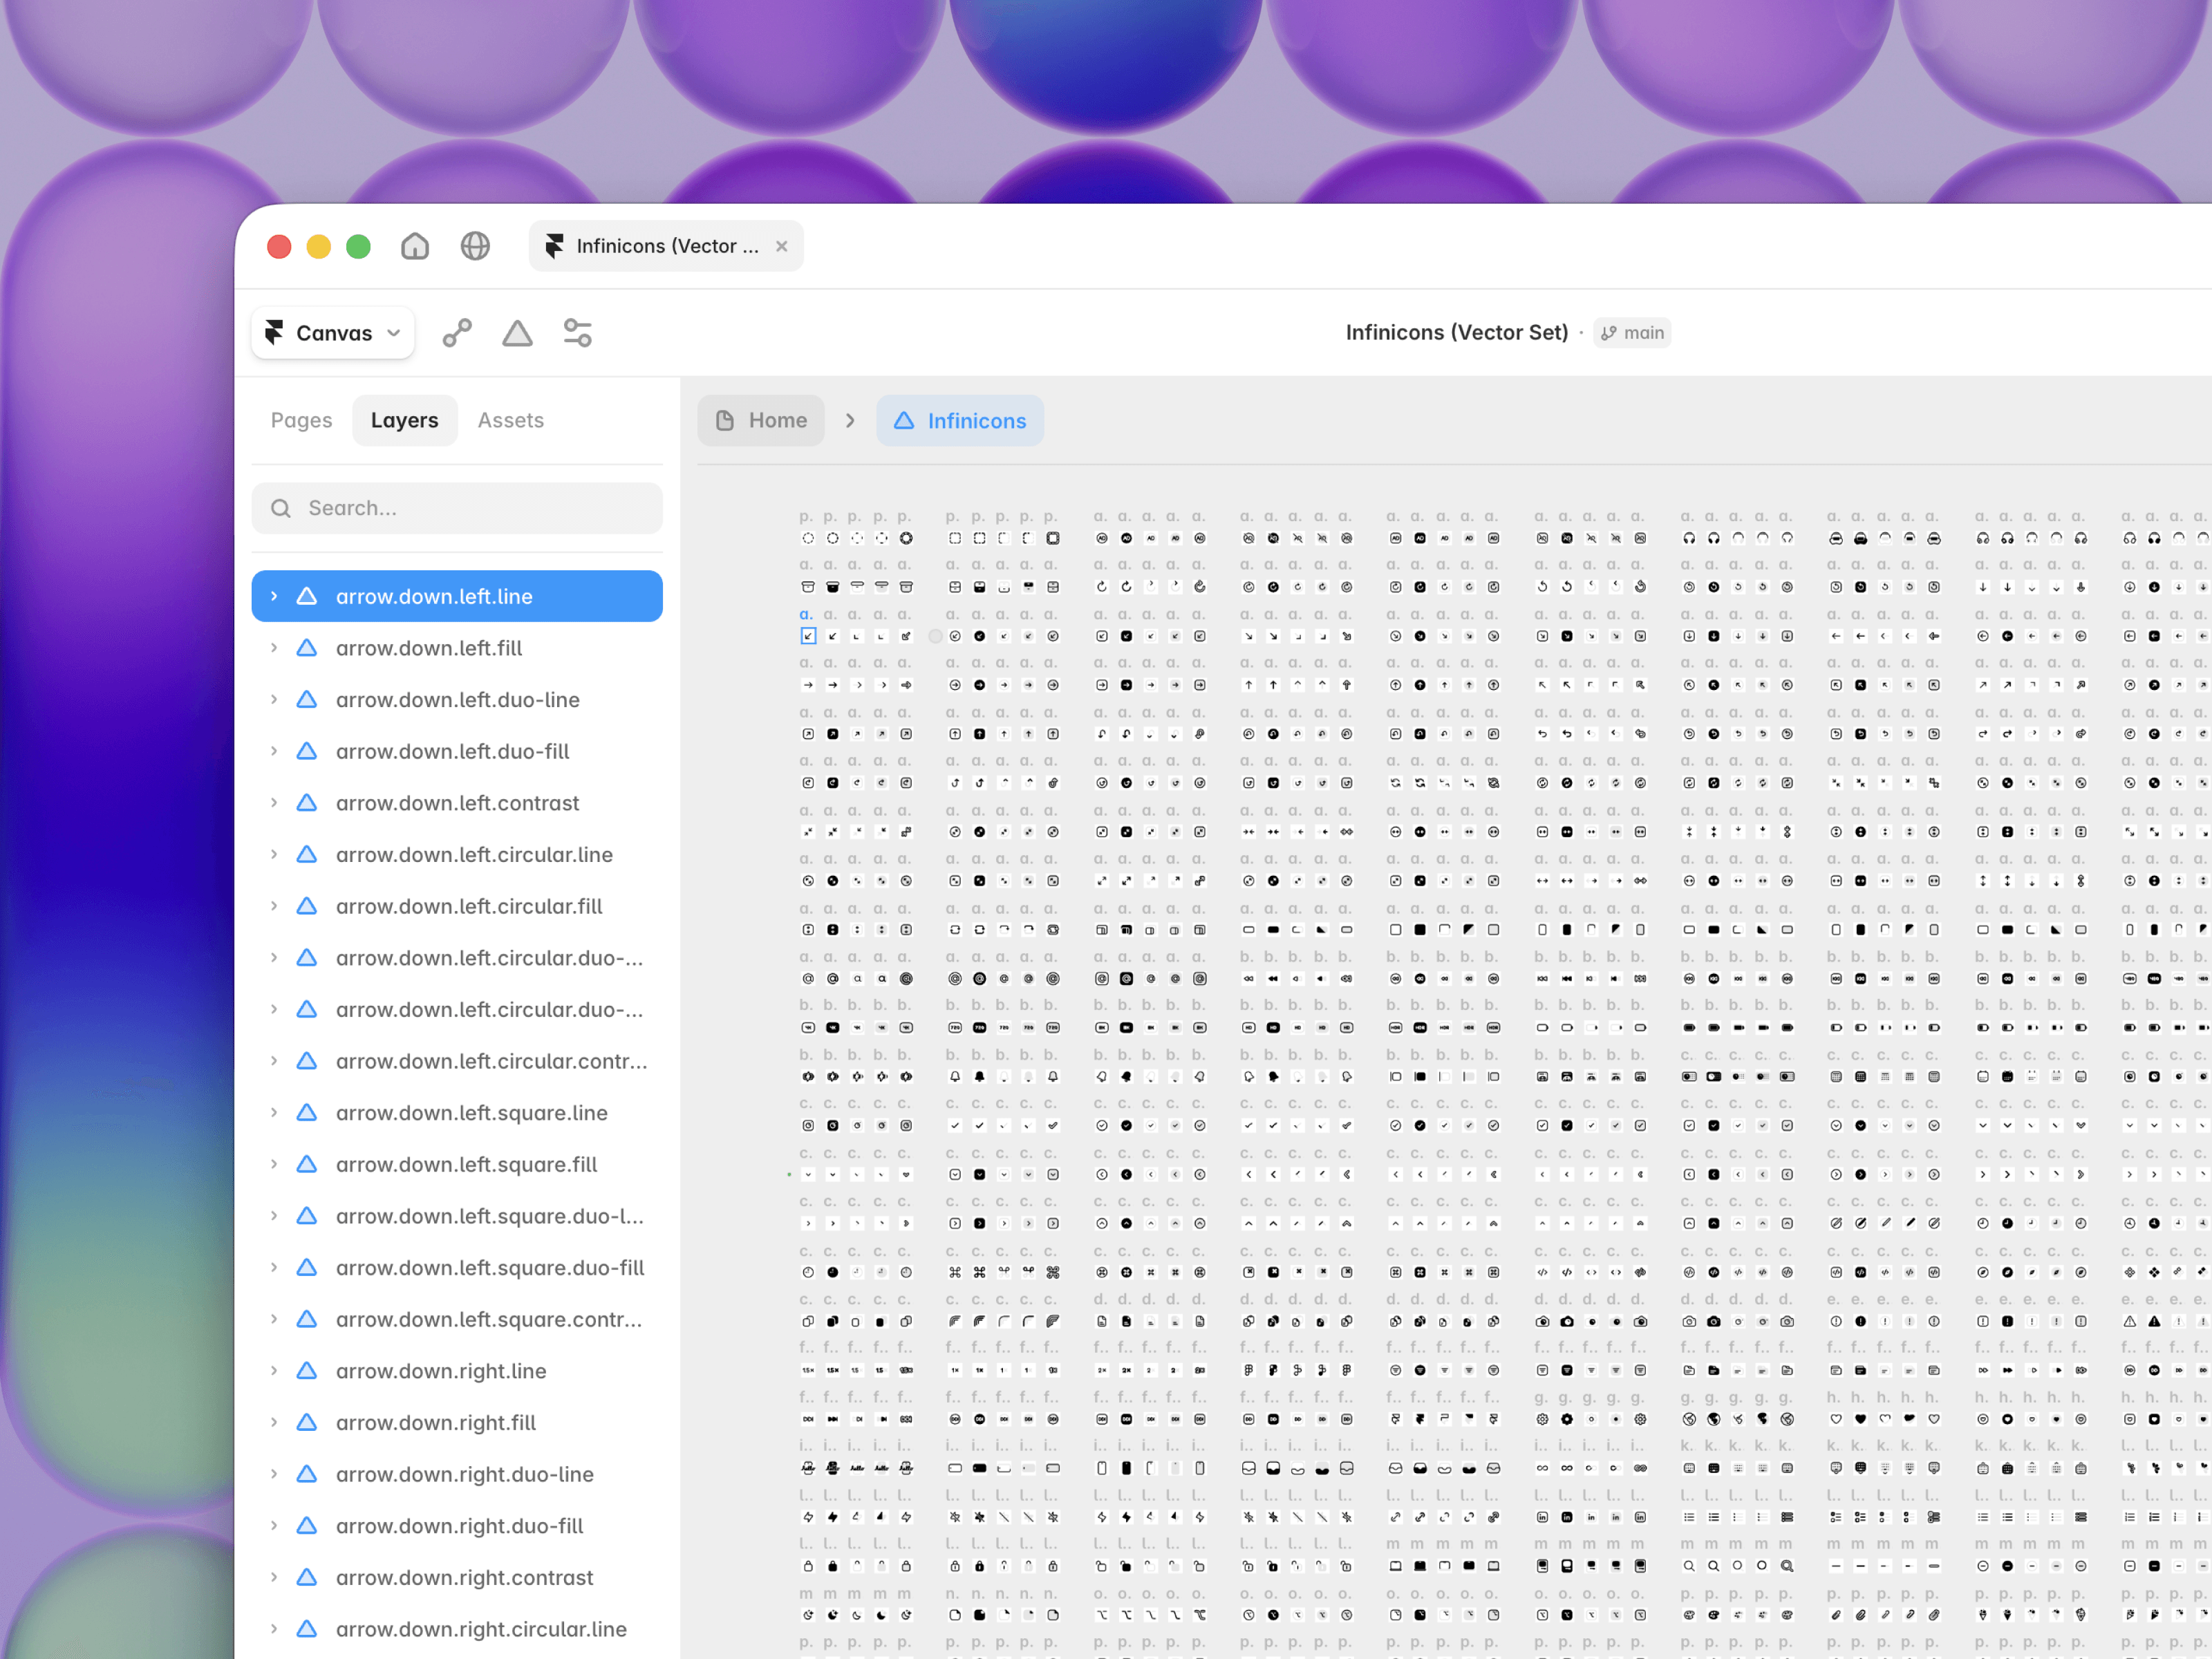Click vector icon of arrow.down.left.duo-line layer

307,700
